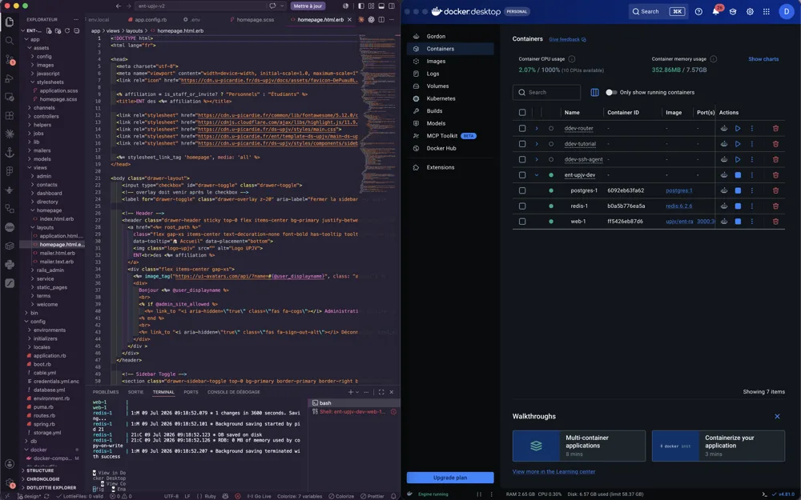Open VS Code Accounts icon

pyautogui.click(x=9, y=464)
